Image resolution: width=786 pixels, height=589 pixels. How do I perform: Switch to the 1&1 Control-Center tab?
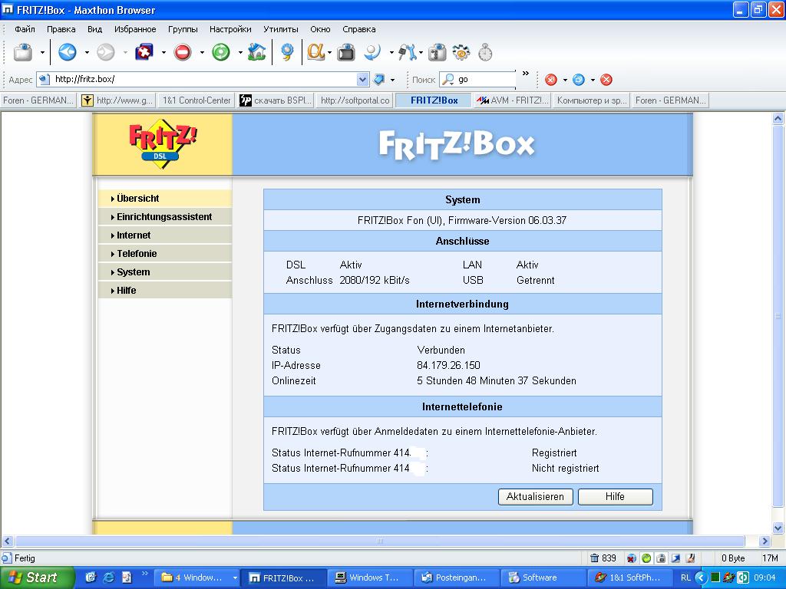(x=196, y=100)
